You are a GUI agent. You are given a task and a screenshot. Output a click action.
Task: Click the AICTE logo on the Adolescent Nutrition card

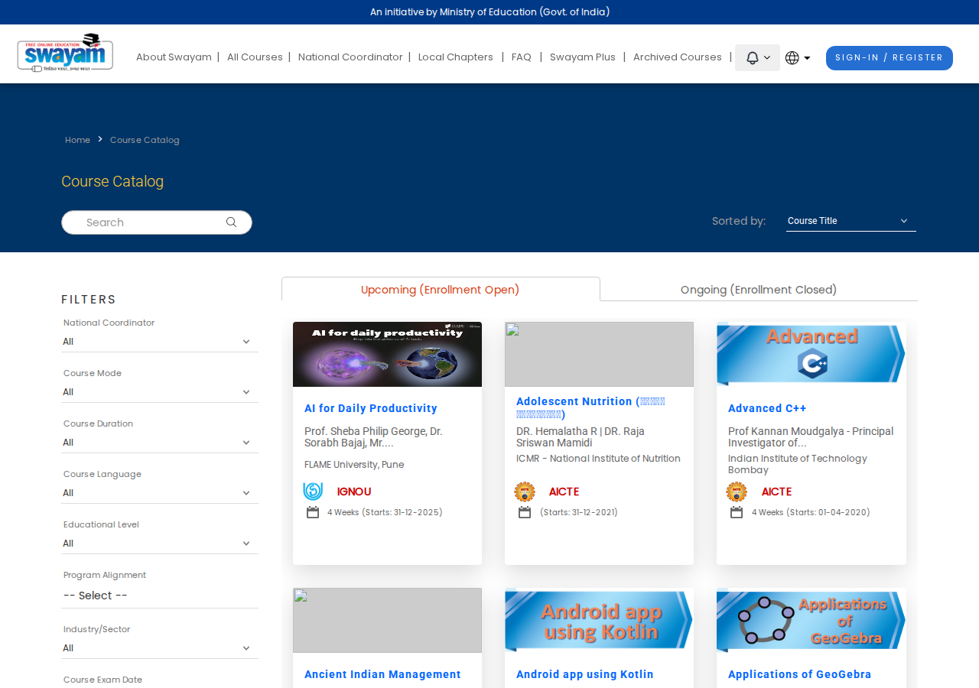525,492
